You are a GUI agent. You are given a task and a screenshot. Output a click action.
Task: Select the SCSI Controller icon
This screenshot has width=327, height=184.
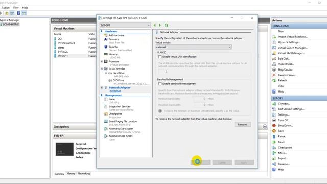[106, 69]
